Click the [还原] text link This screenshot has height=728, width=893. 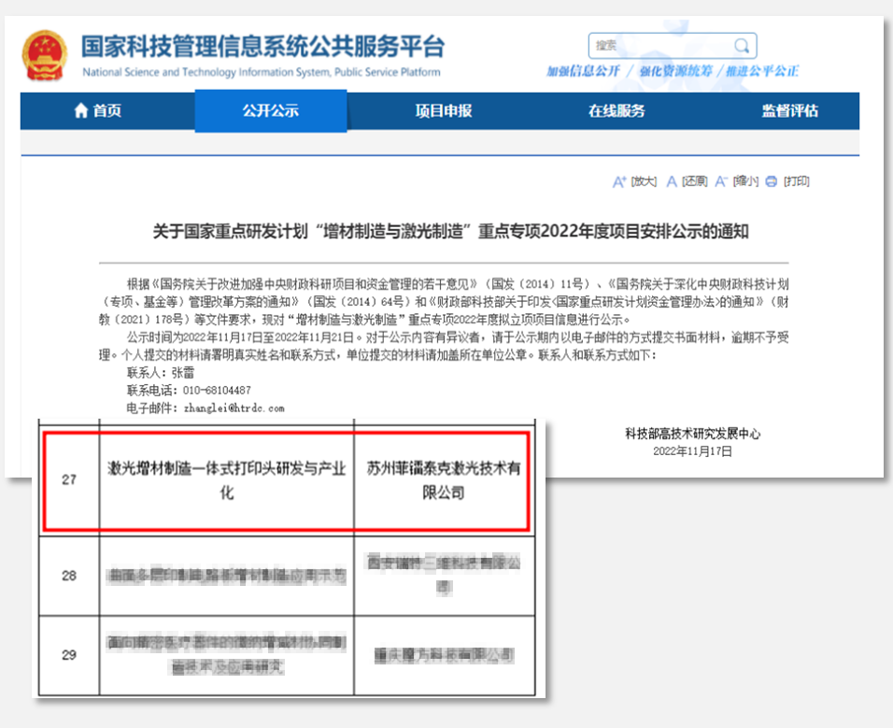pyautogui.click(x=695, y=181)
